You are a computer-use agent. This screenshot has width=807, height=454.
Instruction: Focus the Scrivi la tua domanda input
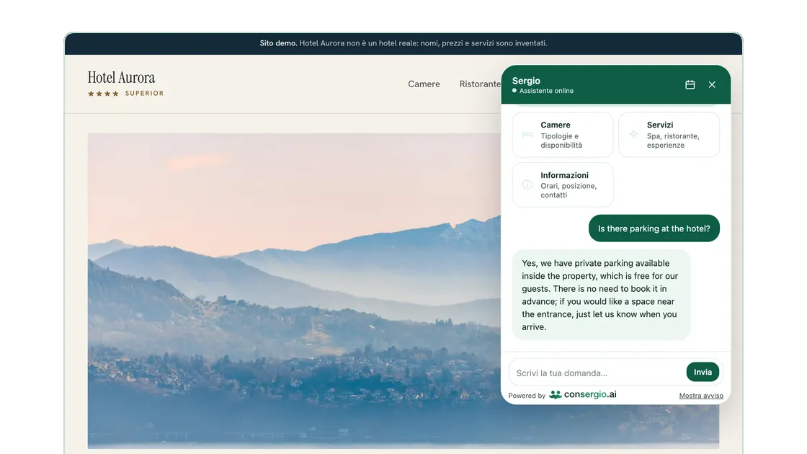(598, 373)
